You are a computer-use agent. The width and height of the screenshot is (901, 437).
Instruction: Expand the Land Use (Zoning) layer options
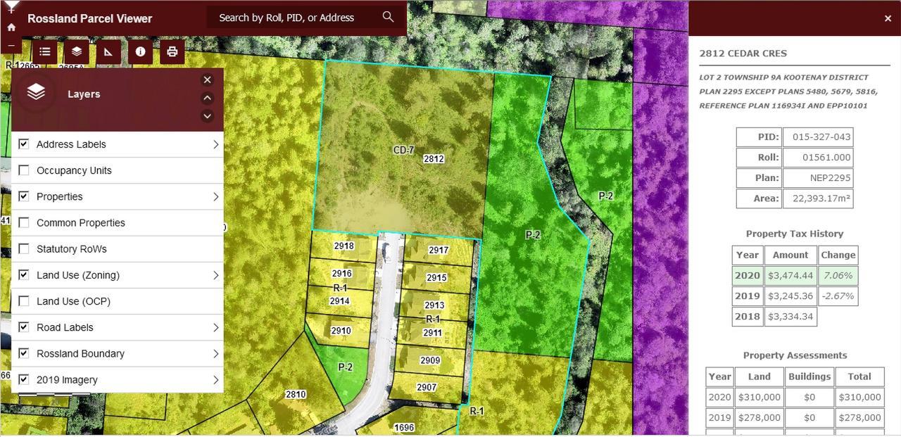pos(215,275)
